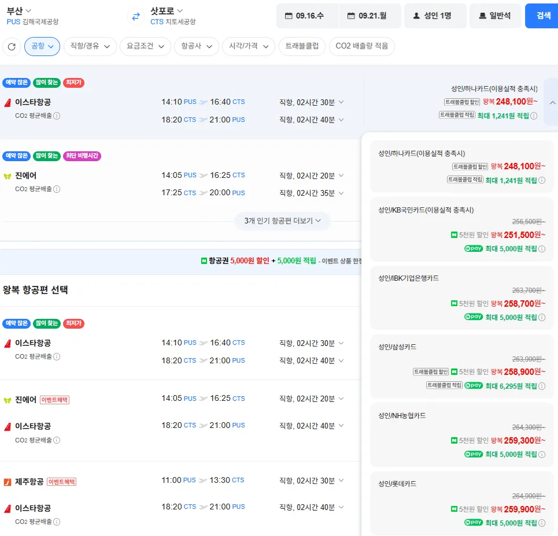Select KB국민카드 251,500원 fare
Image resolution: width=558 pixels, height=536 pixels.
pyautogui.click(x=462, y=229)
